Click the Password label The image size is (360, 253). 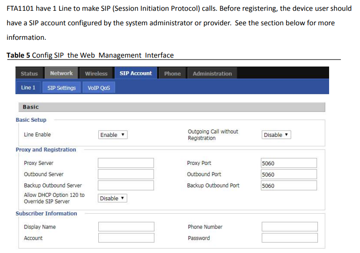pos(199,238)
